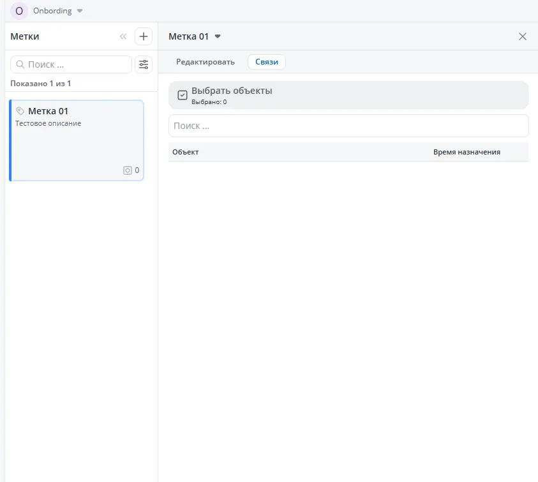The height and width of the screenshot is (482, 538).
Task: Expand the Onbording workspace dropdown arrow
Action: pos(80,11)
